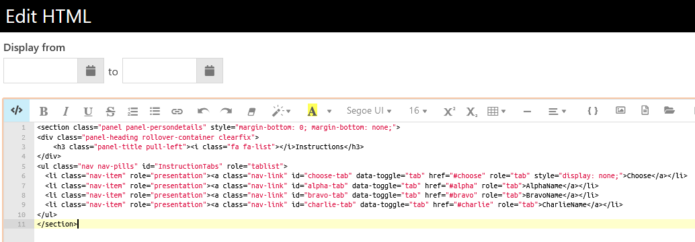Click the closing ul tag on line 10

[x=47, y=214]
